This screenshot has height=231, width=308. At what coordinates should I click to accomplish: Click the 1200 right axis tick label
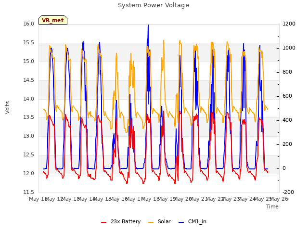coord(289,24)
